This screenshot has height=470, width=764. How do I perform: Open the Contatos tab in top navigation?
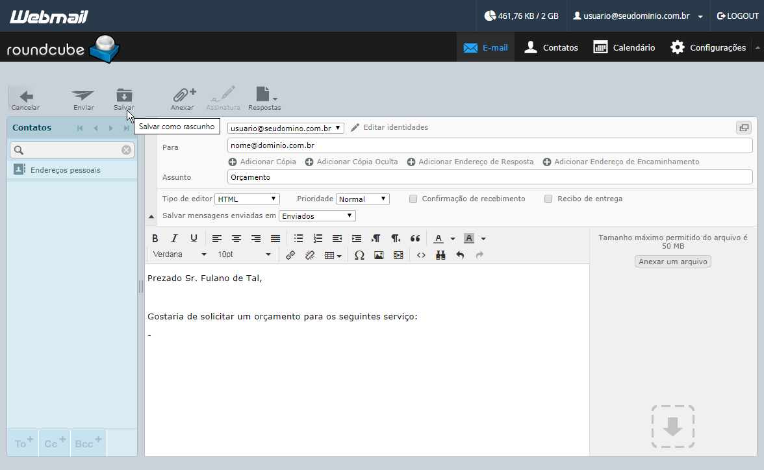click(551, 48)
